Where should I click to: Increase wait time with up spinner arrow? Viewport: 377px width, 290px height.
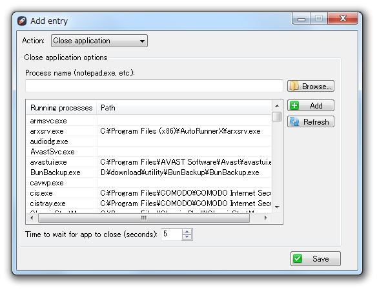pos(187,232)
